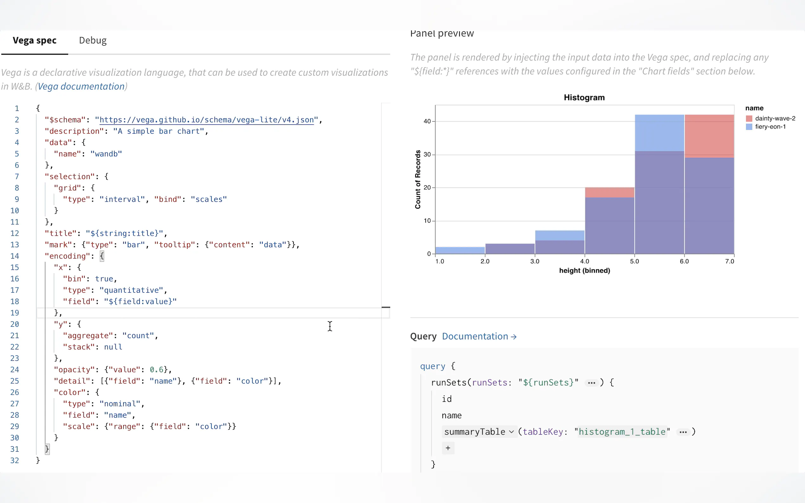The image size is (805, 503).
Task: Click the 'id' field in the query
Action: coord(447,399)
